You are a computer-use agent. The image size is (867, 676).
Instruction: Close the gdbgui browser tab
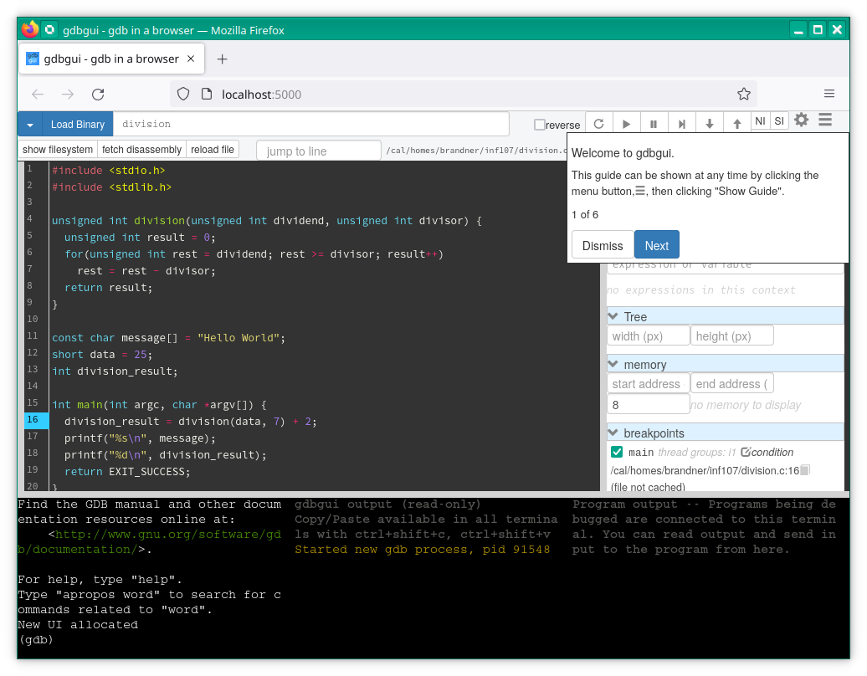tap(191, 59)
